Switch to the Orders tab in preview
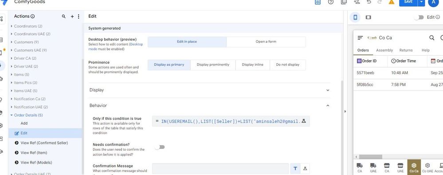This screenshot has width=443, height=175. pos(363,50)
